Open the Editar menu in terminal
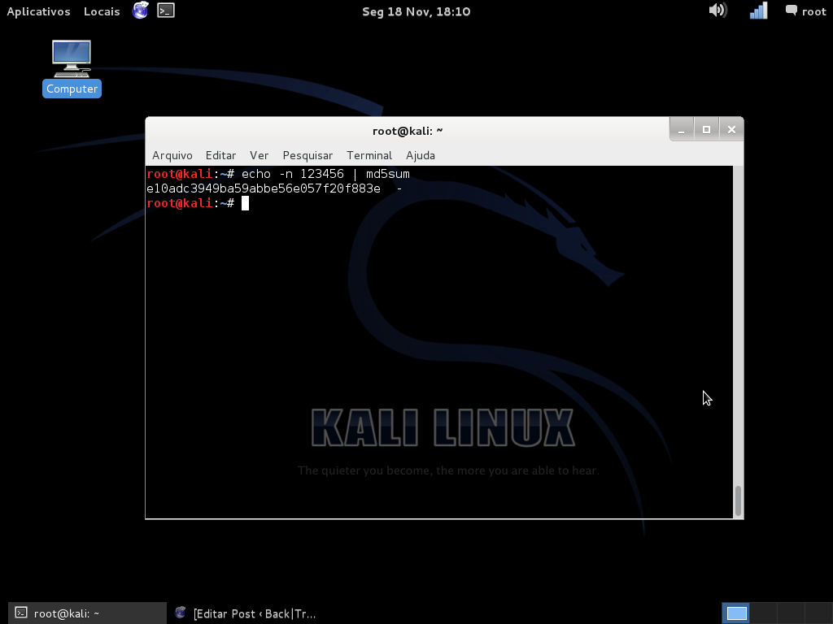 click(x=220, y=155)
